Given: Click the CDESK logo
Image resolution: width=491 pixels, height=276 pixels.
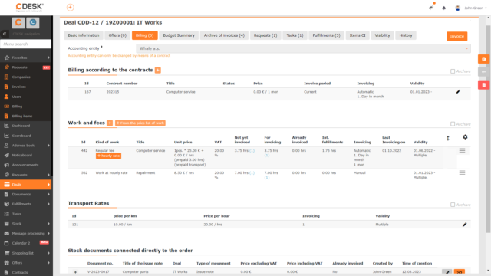Looking at the screenshot, I should (x=29, y=8).
